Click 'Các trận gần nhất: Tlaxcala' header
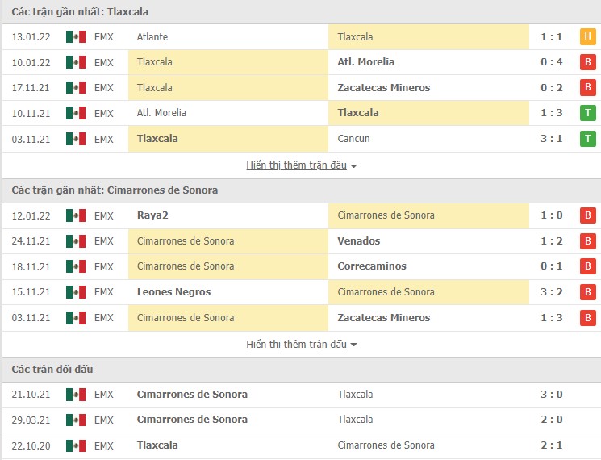 [80, 12]
